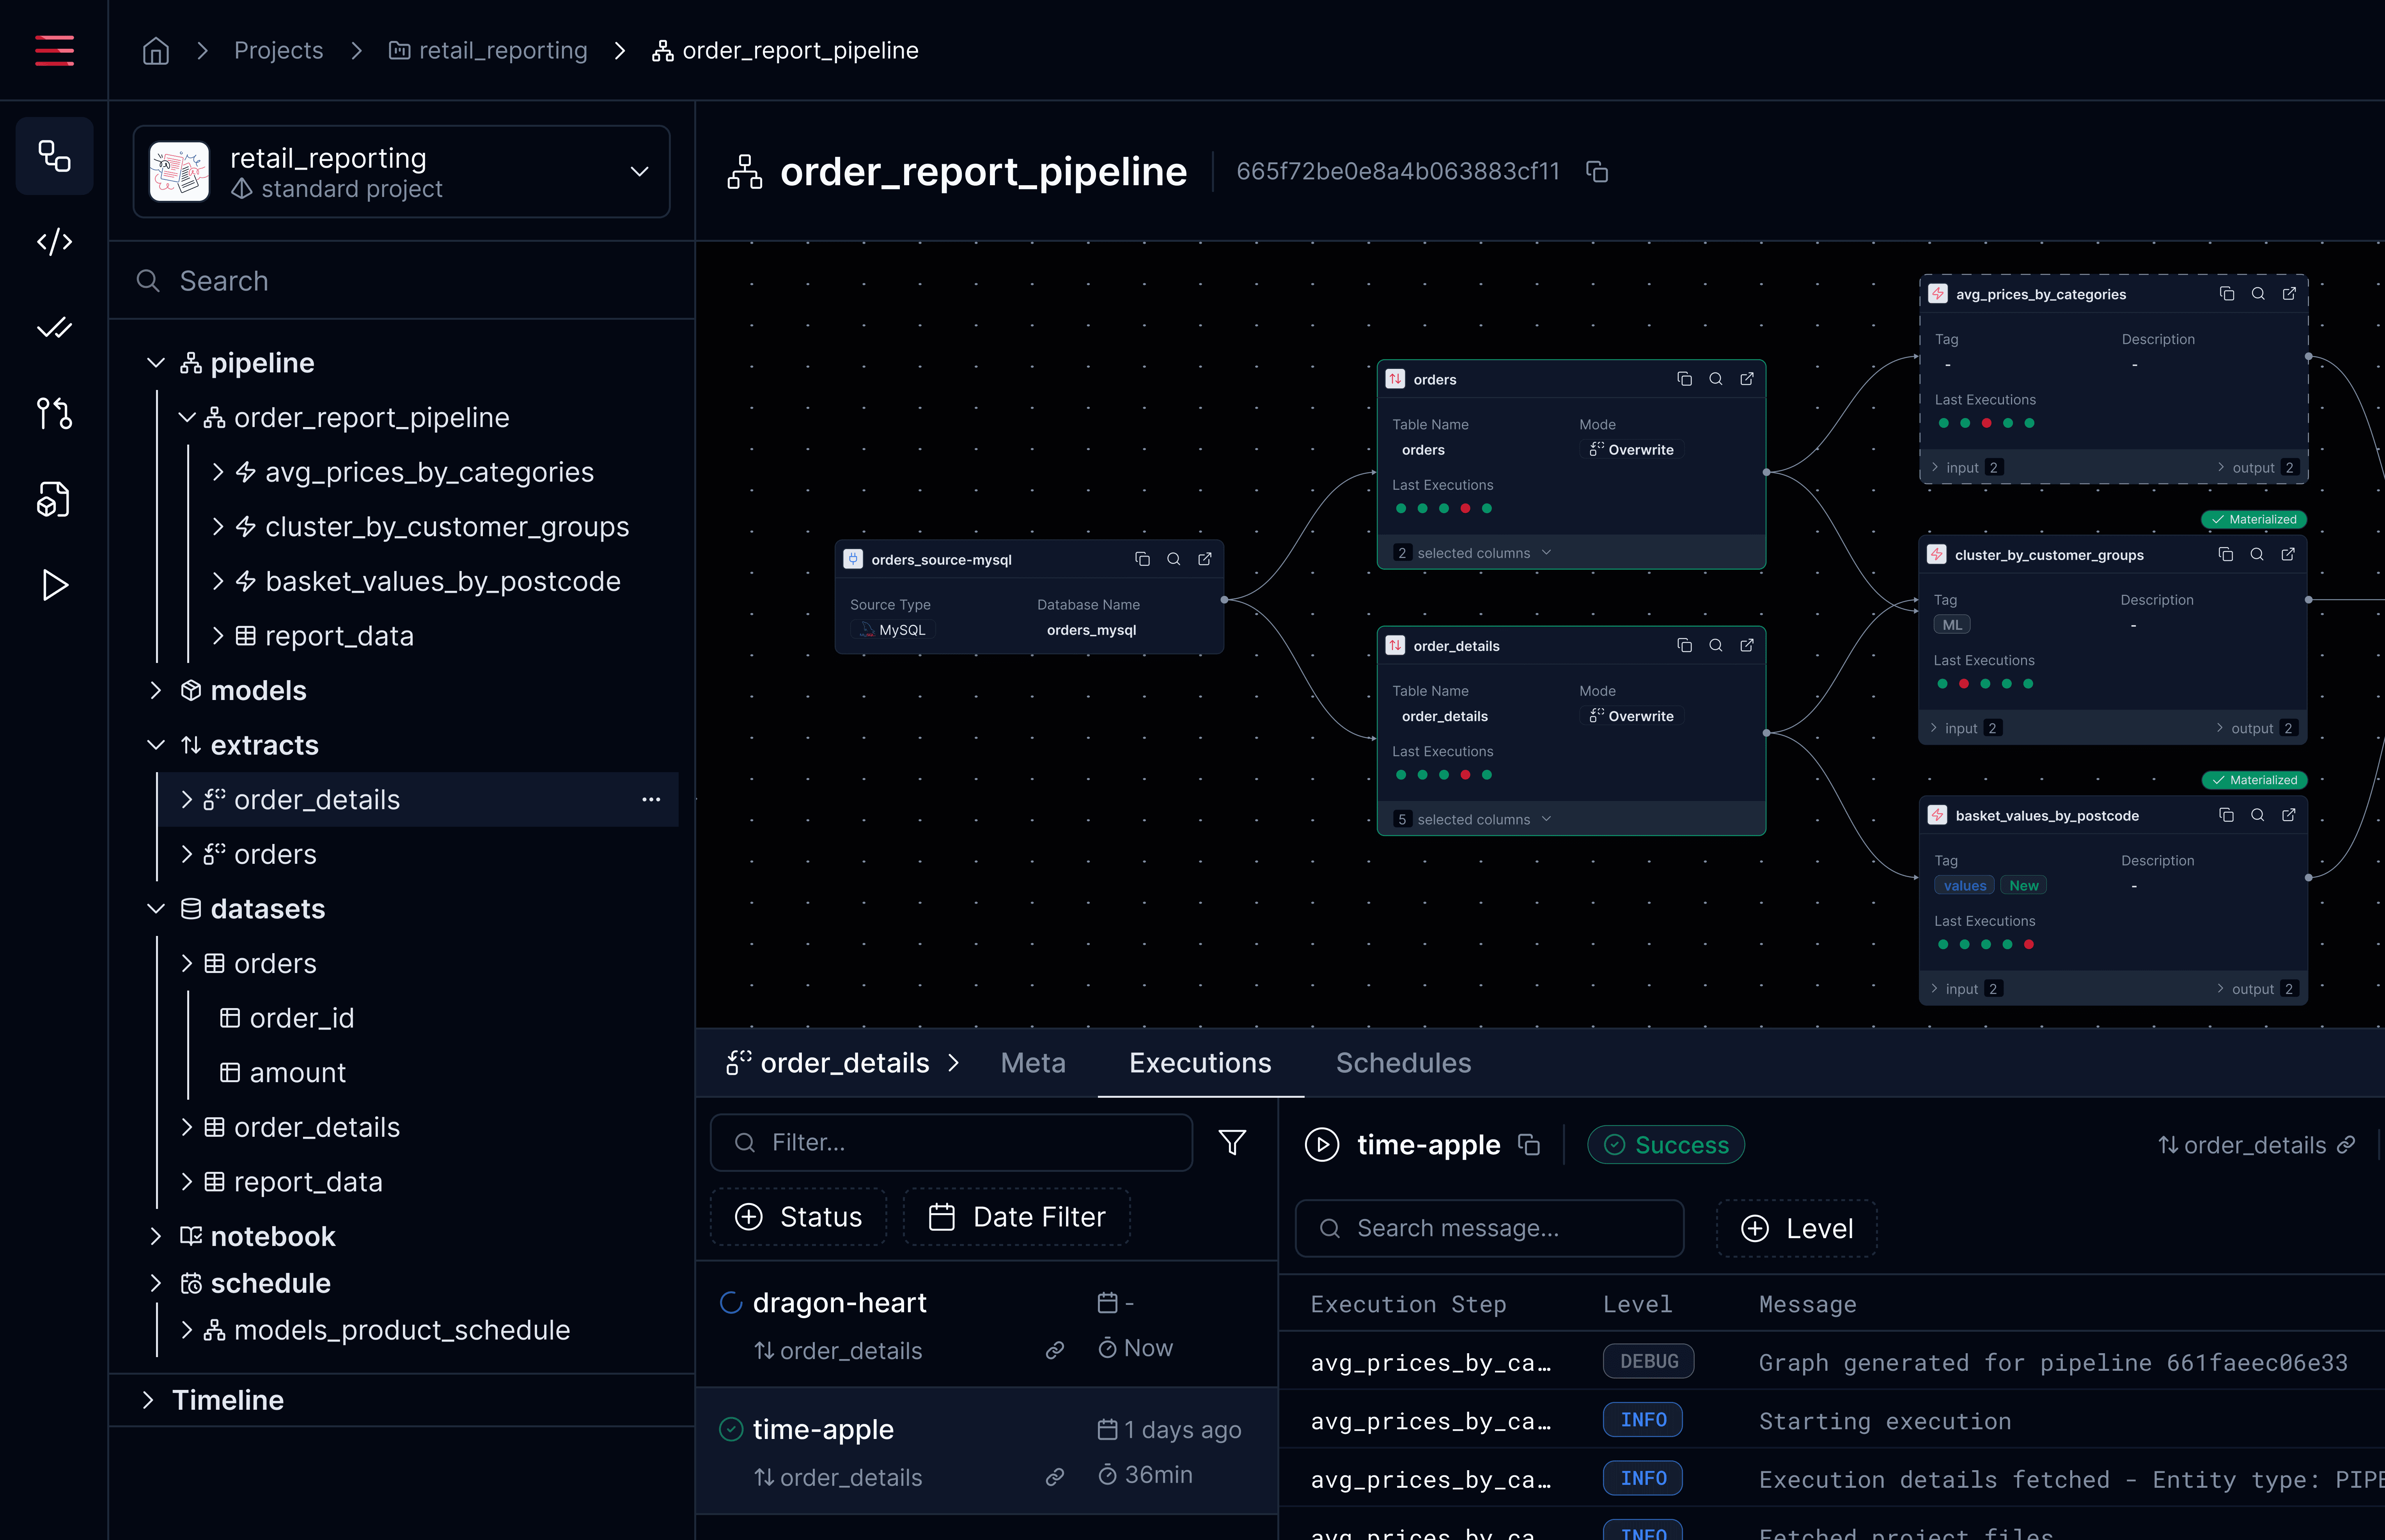Expand the 5 selected columns on order_details node

(1474, 819)
